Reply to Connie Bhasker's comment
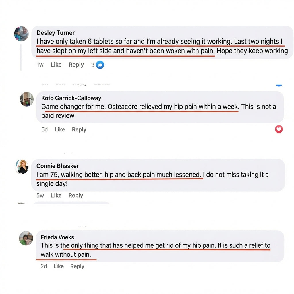 76,195
